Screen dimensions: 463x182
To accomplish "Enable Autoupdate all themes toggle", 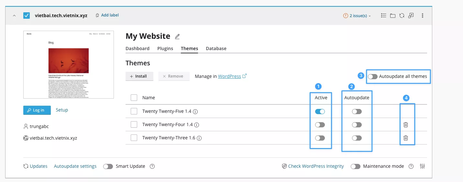I will tap(373, 77).
